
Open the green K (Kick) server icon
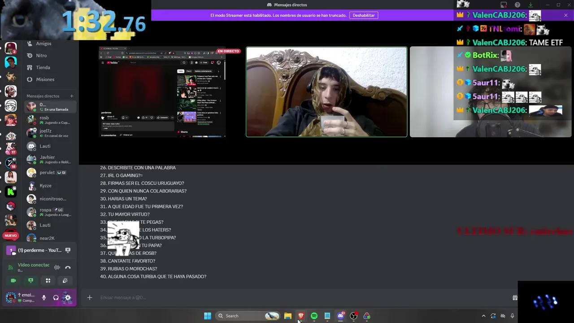pos(11,192)
